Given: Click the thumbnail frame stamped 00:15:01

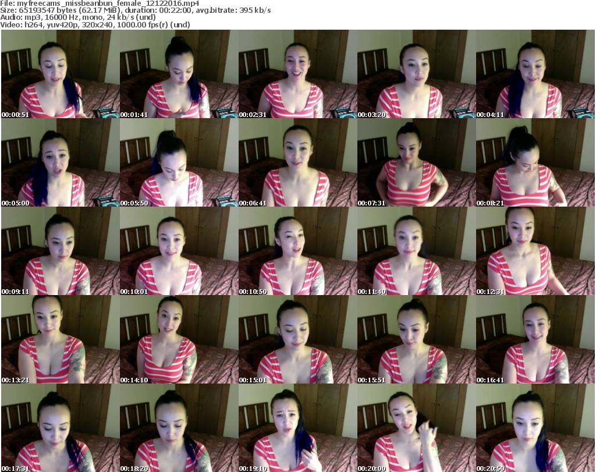Looking at the screenshot, I should point(298,339).
